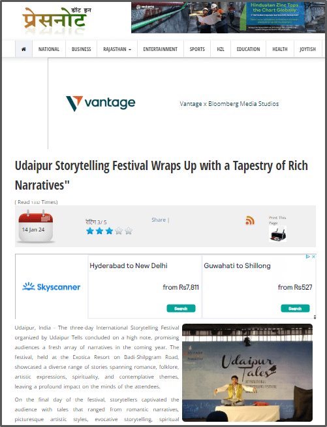Open the AdChoices info triangle icon
This screenshot has width=327, height=427.
point(308,256)
